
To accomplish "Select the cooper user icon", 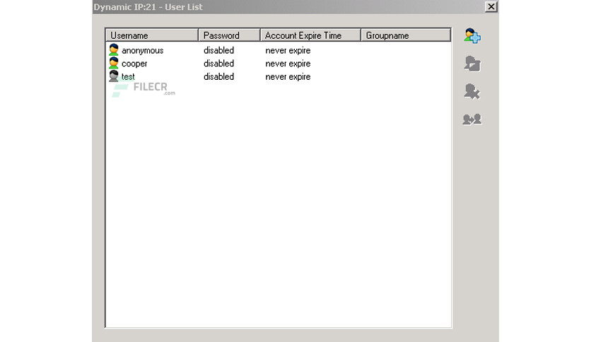I will [x=113, y=63].
